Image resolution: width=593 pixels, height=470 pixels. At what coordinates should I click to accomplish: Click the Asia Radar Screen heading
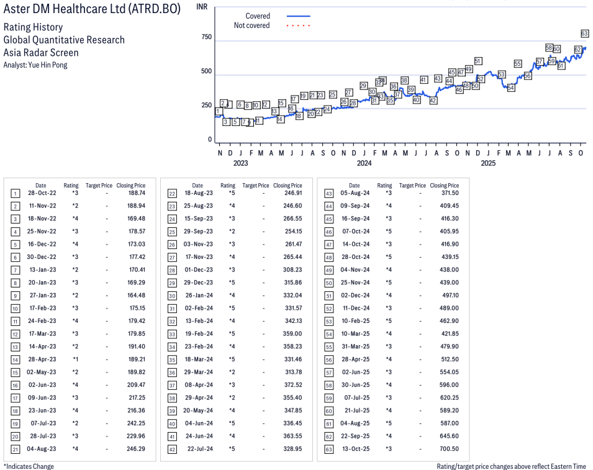point(41,52)
